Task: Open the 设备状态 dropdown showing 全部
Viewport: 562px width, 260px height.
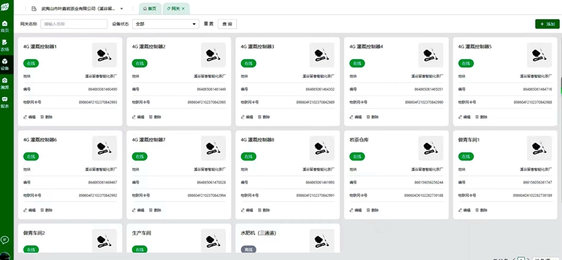Action: tap(166, 24)
